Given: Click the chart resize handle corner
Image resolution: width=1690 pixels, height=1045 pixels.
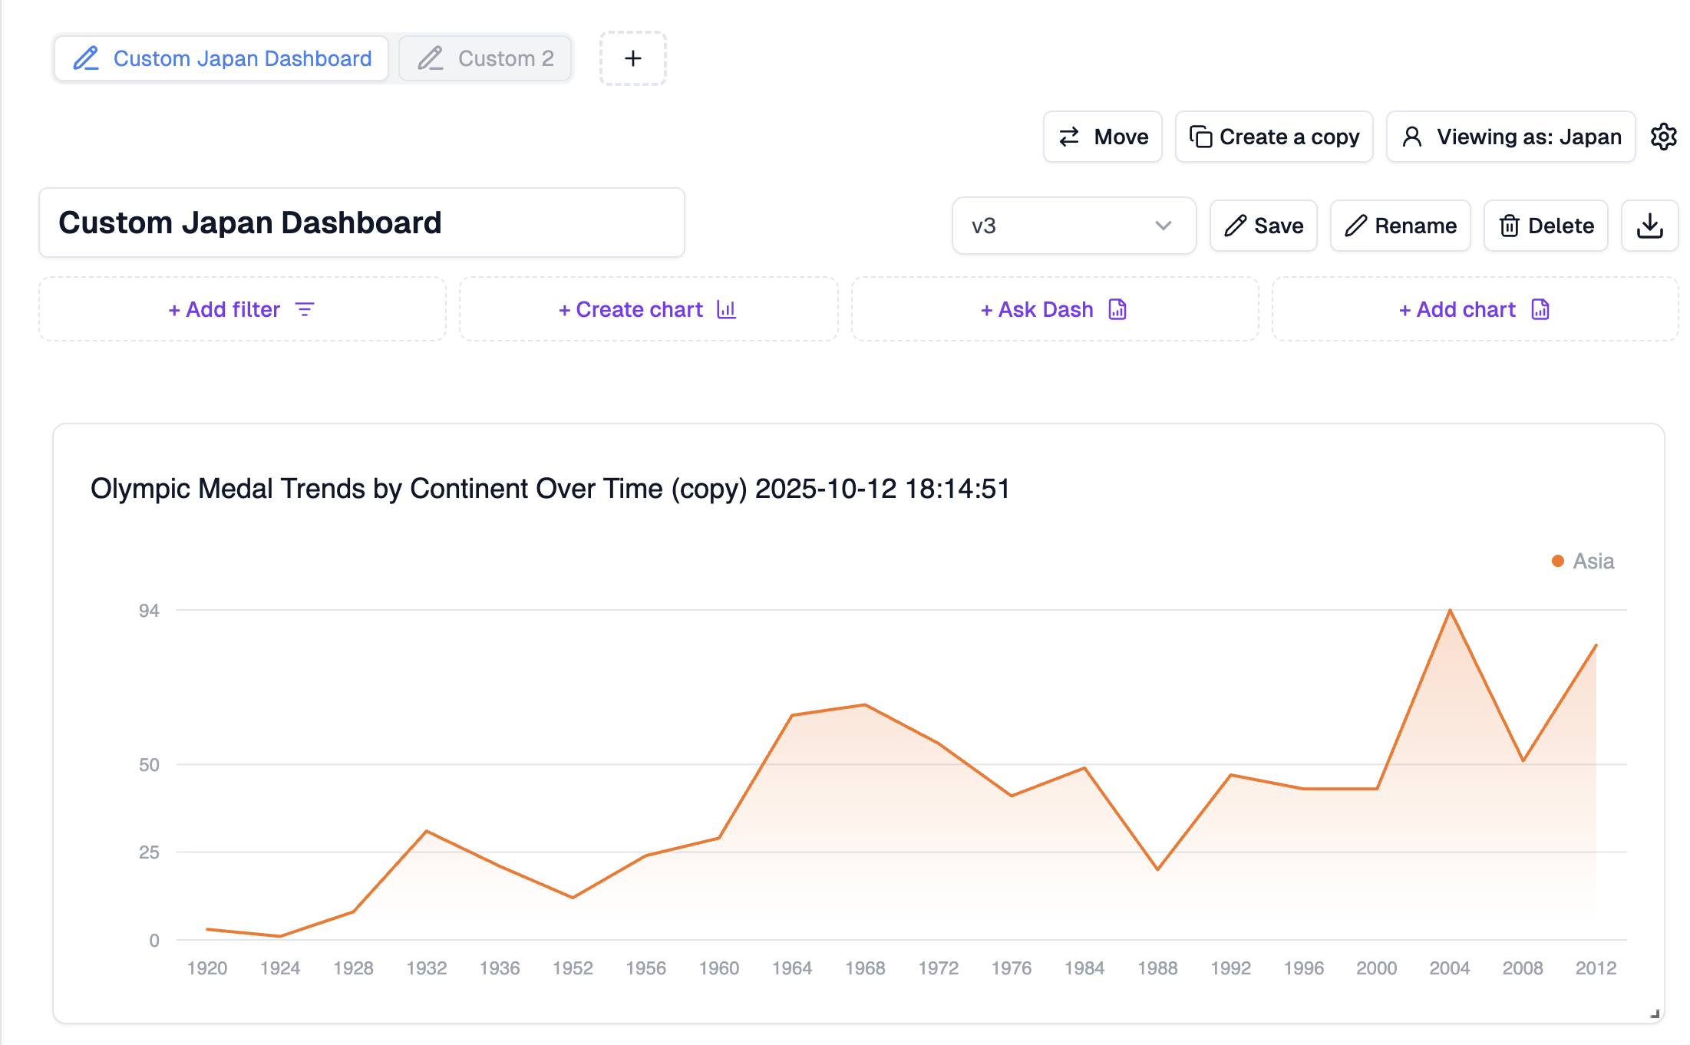Looking at the screenshot, I should point(1655,1014).
